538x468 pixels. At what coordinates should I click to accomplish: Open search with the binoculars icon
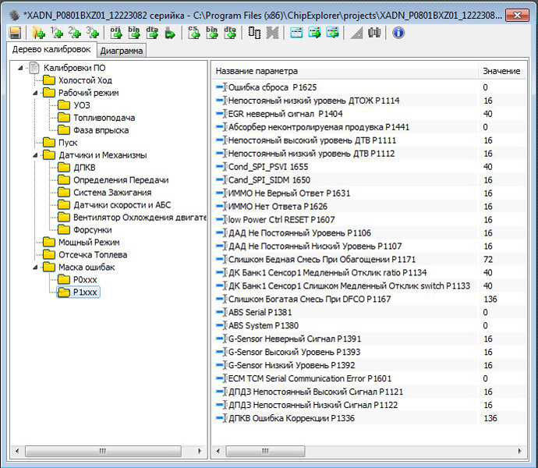[x=375, y=33]
